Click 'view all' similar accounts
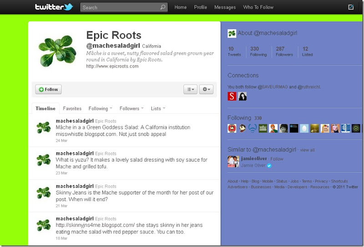Image resolution: width=364 pixels, height=247 pixels. pos(308,150)
